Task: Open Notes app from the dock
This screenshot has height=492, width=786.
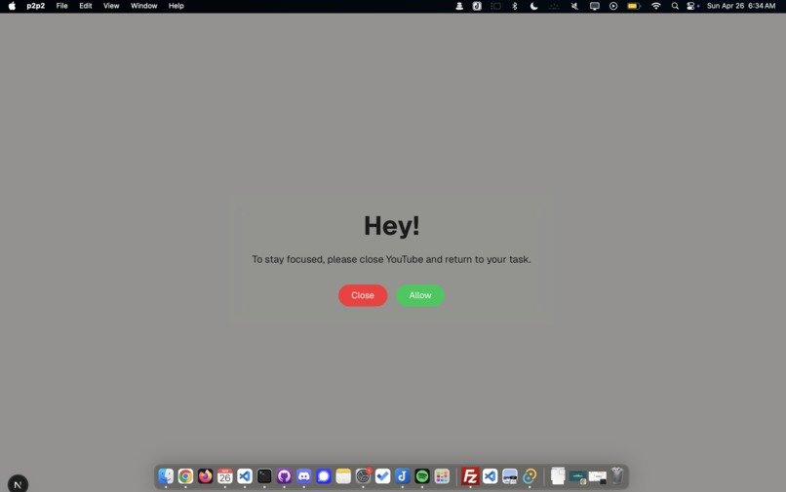Action: pos(343,476)
